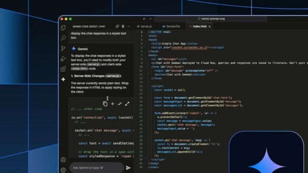The image size is (308, 173).
Task: Start a new chat in the Gemini panel
Action: click(117, 26)
